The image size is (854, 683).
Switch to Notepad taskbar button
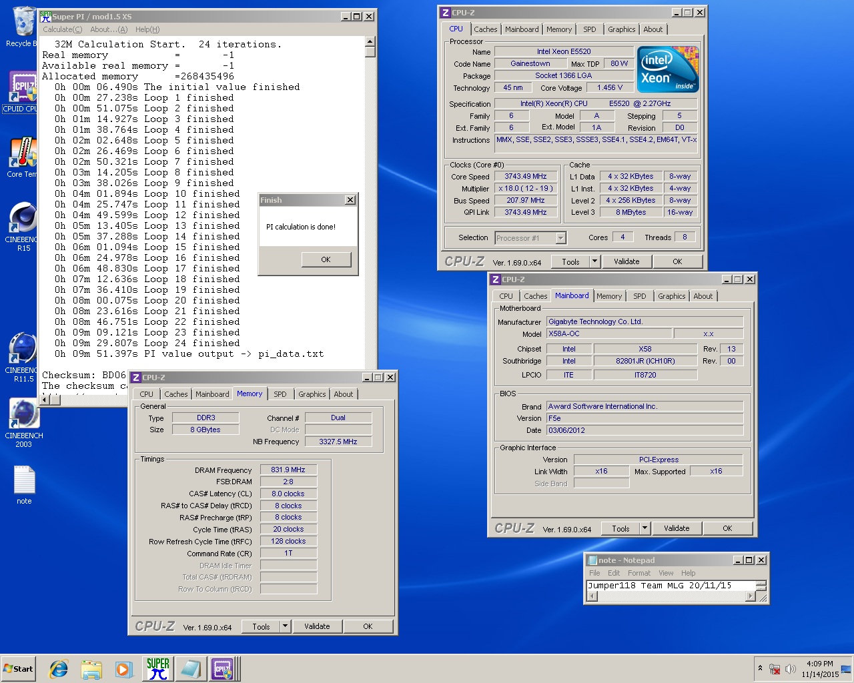click(x=191, y=669)
